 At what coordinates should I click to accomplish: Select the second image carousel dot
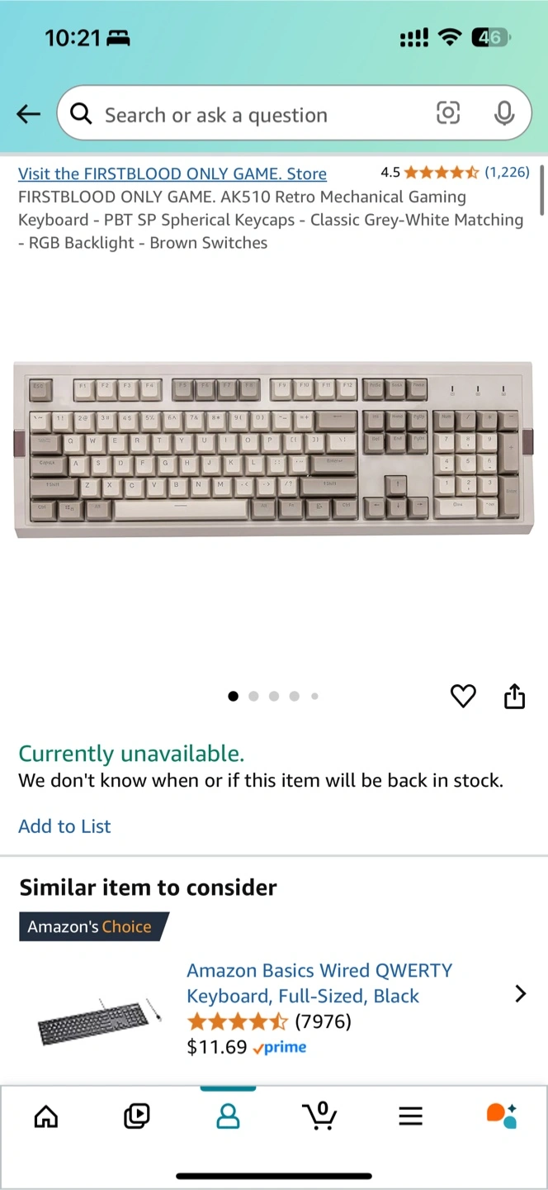[253, 697]
